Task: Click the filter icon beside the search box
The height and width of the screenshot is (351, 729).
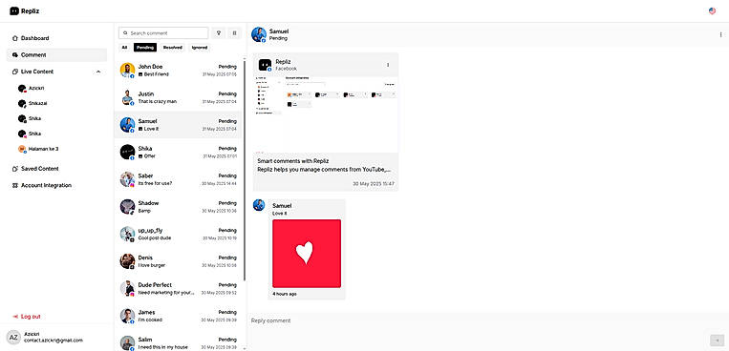Action: click(219, 33)
